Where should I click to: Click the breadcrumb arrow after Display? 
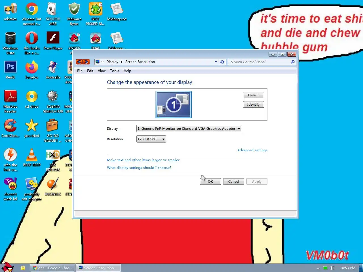coord(122,62)
